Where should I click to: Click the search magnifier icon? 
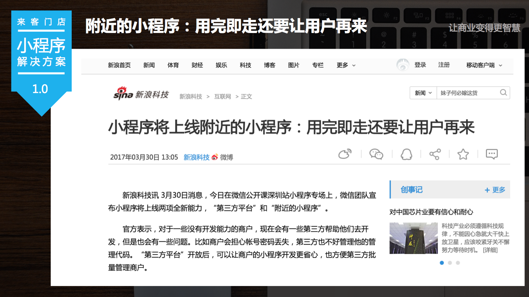(x=503, y=93)
